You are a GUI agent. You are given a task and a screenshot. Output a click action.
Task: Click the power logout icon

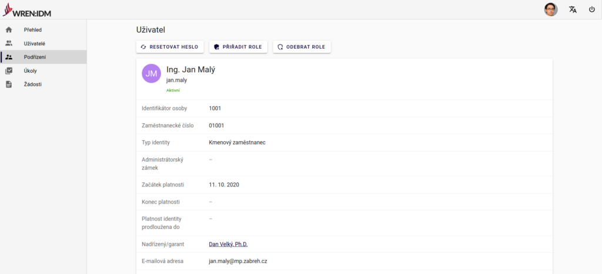[x=591, y=9]
